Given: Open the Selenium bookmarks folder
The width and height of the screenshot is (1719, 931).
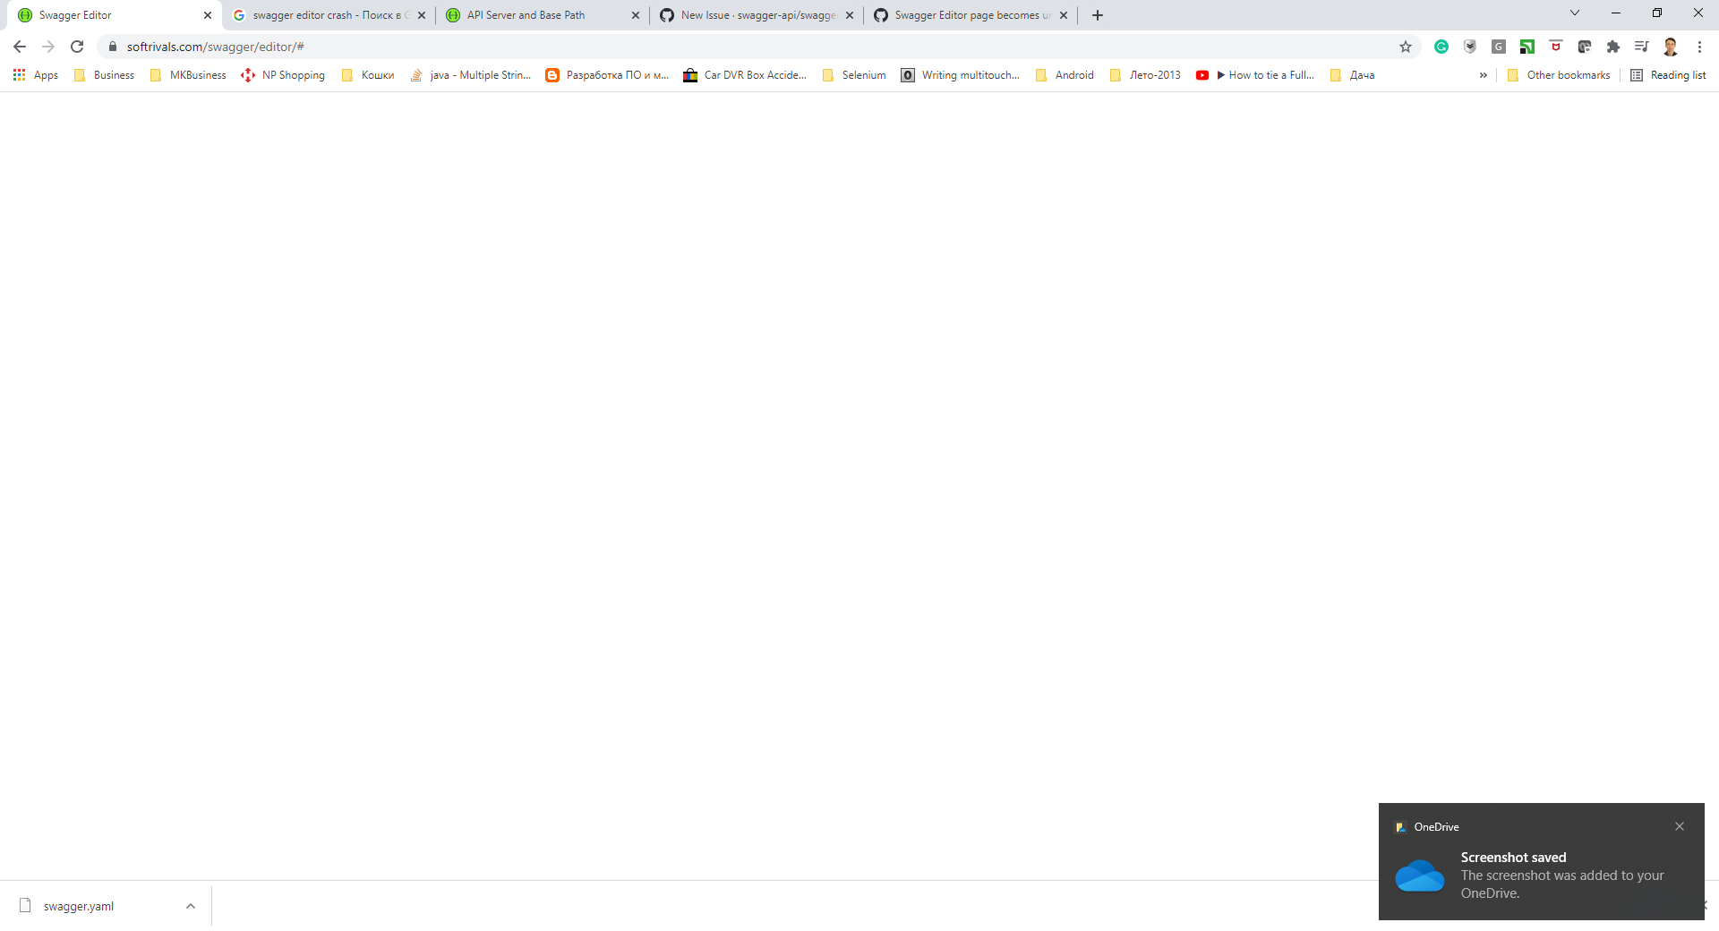Looking at the screenshot, I should pyautogui.click(x=853, y=75).
